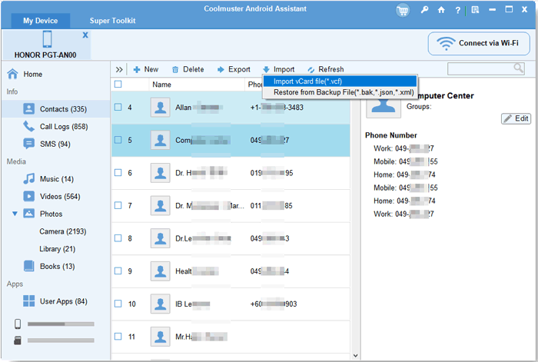Tick the checkbox for contact row 4
The image size is (538, 362).
(118, 108)
